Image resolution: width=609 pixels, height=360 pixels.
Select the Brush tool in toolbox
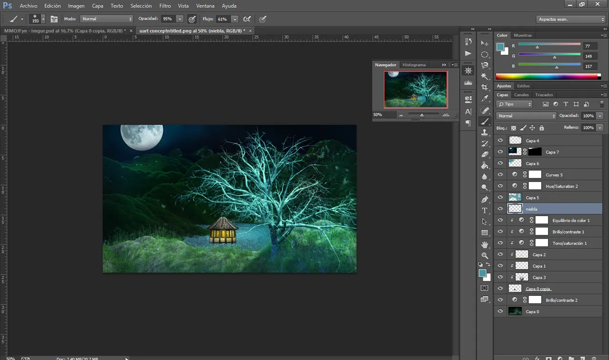coord(484,122)
